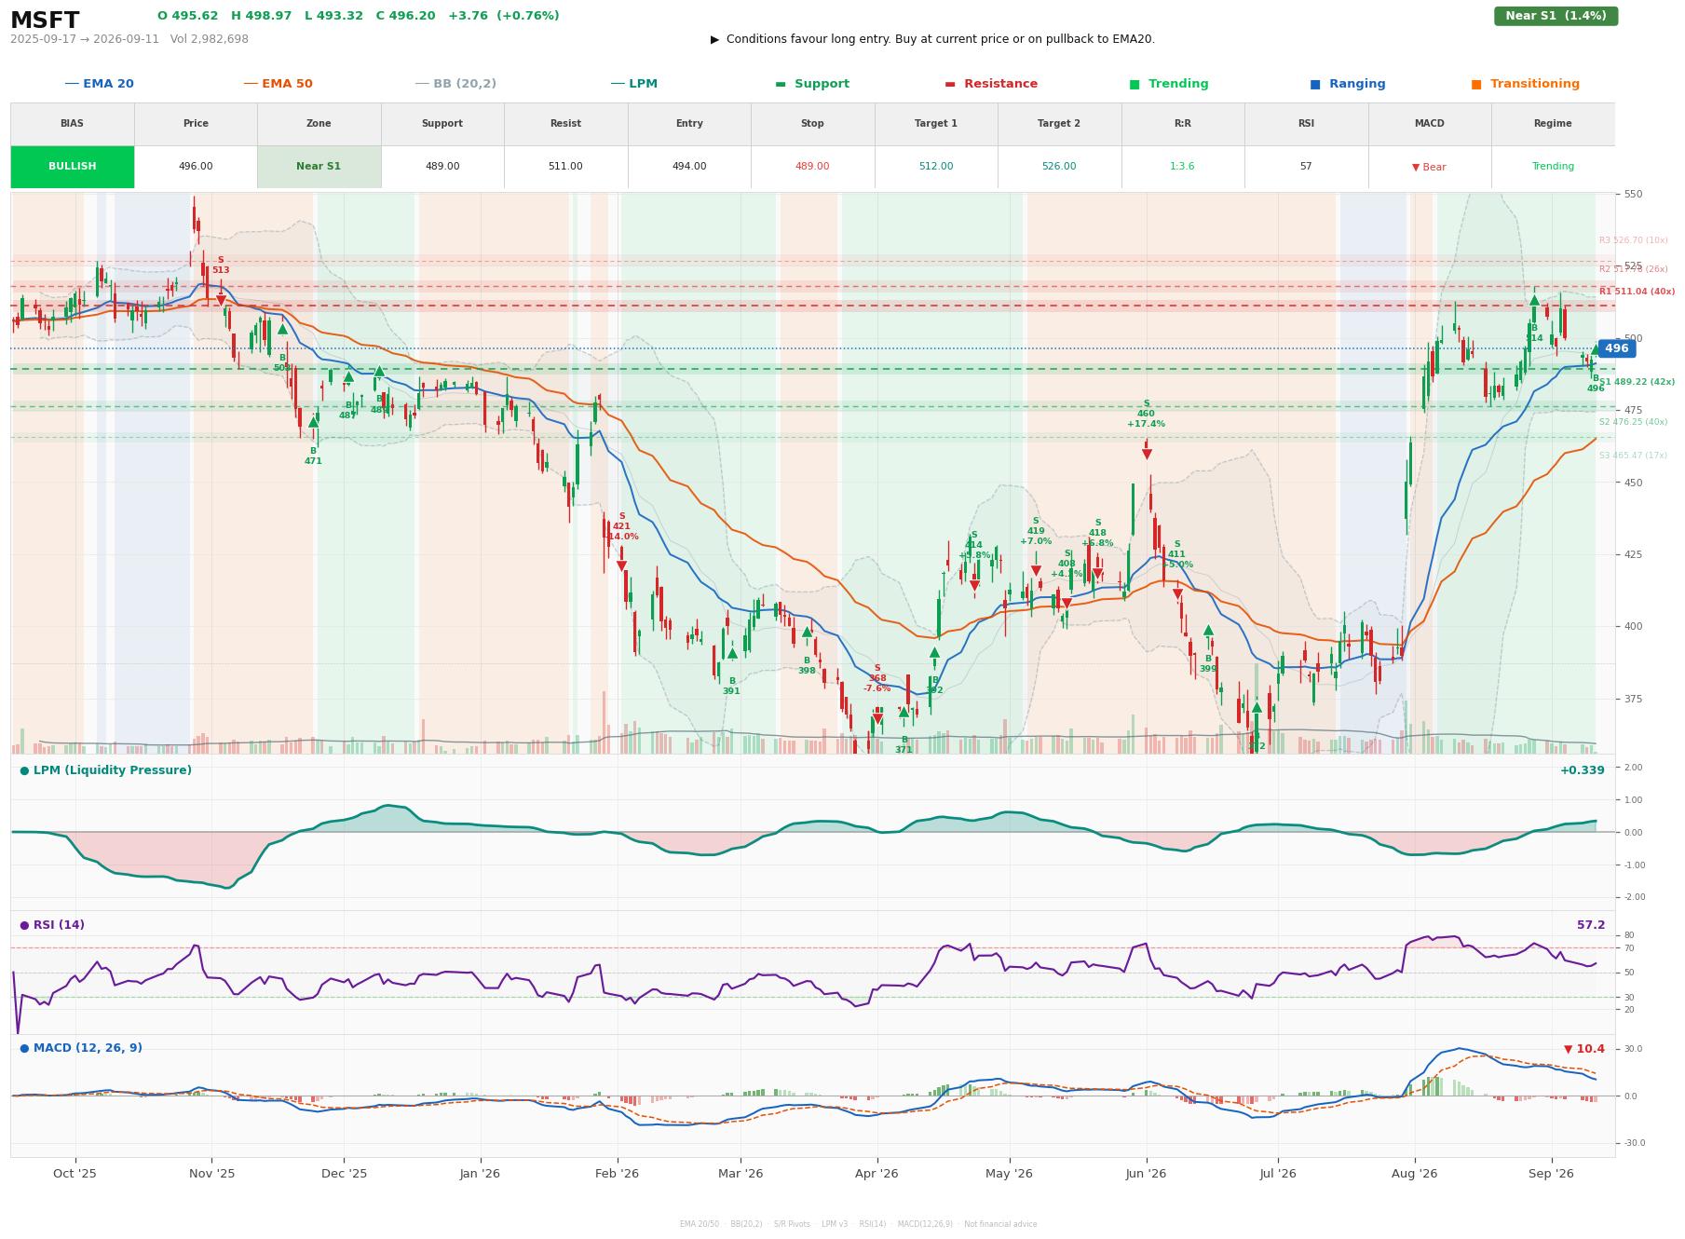Click the 511.00 Resist value cell
The width and height of the screenshot is (1685, 1239).
[565, 167]
